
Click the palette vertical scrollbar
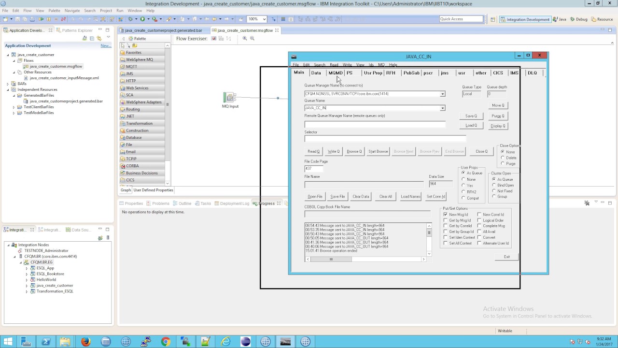point(168,114)
